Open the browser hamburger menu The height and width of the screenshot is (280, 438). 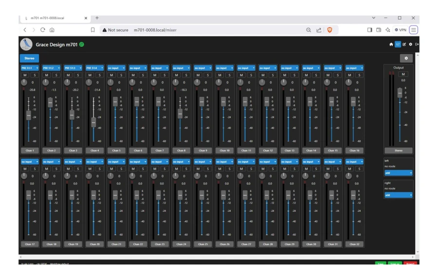[414, 30]
